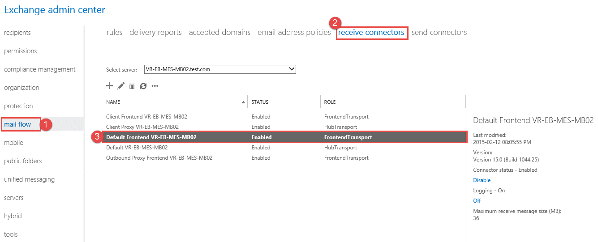Select Client Frontend VR-EB-MES-MB02 row
The image size is (598, 242).
(x=284, y=117)
